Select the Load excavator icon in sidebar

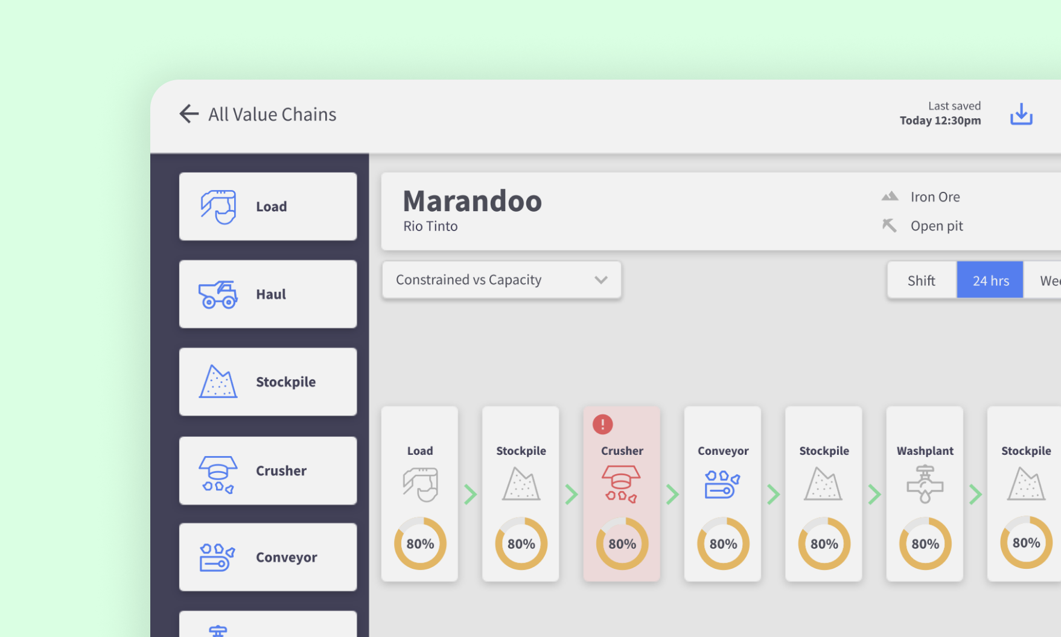point(218,207)
